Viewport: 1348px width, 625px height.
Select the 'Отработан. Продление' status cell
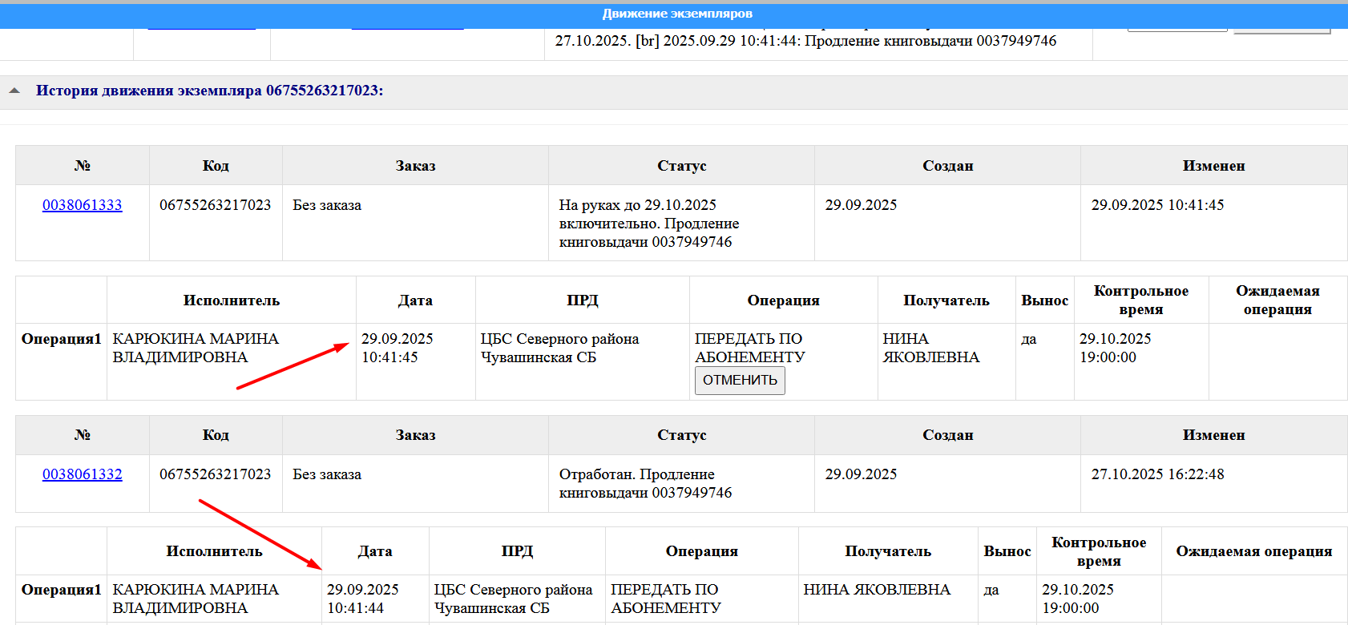point(645,483)
